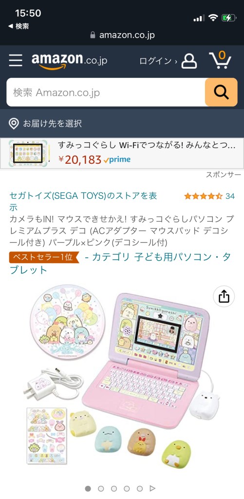244x499 pixels.
Task: Open the 子ども用パソコン・タブレット category link
Action: pyautogui.click(x=120, y=264)
